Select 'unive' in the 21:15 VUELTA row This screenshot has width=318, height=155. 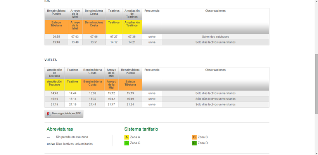pyautogui.click(x=152, y=105)
